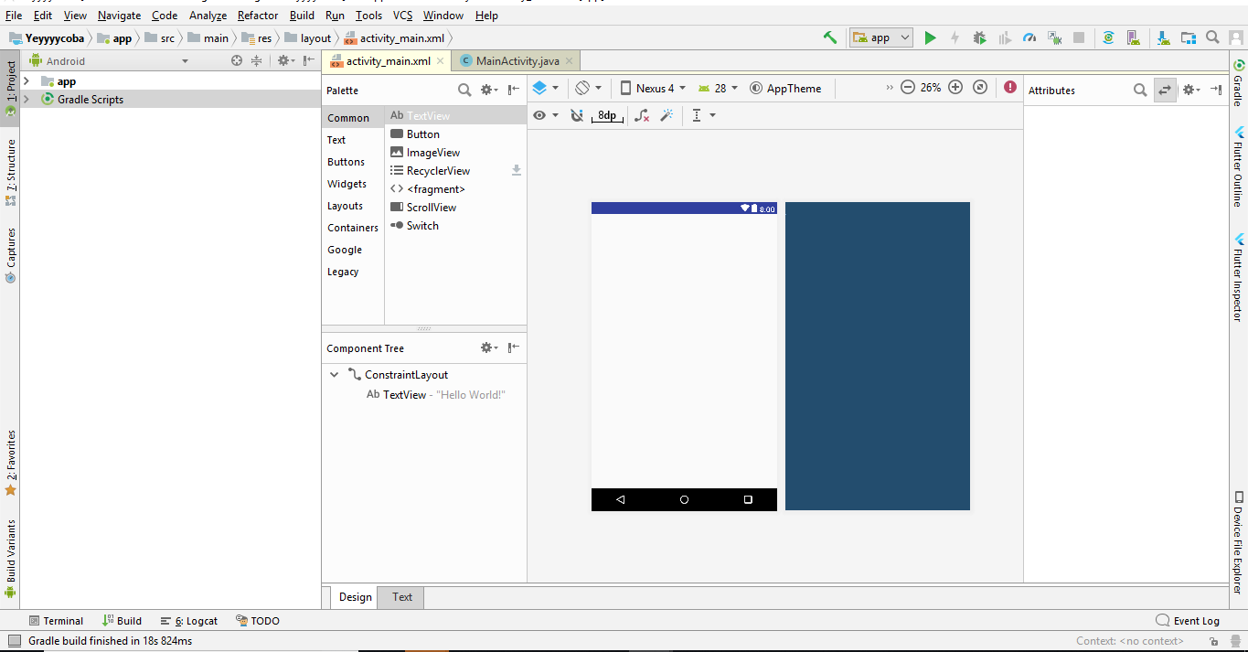Screen dimensions: 1248x652
Task: Run the app with the green play button
Action: point(930,37)
